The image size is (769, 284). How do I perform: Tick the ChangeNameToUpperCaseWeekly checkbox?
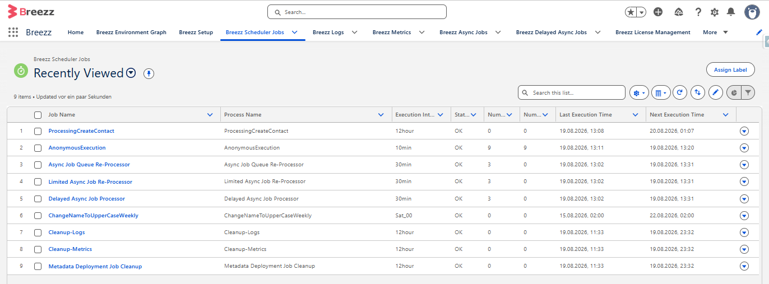tap(38, 216)
